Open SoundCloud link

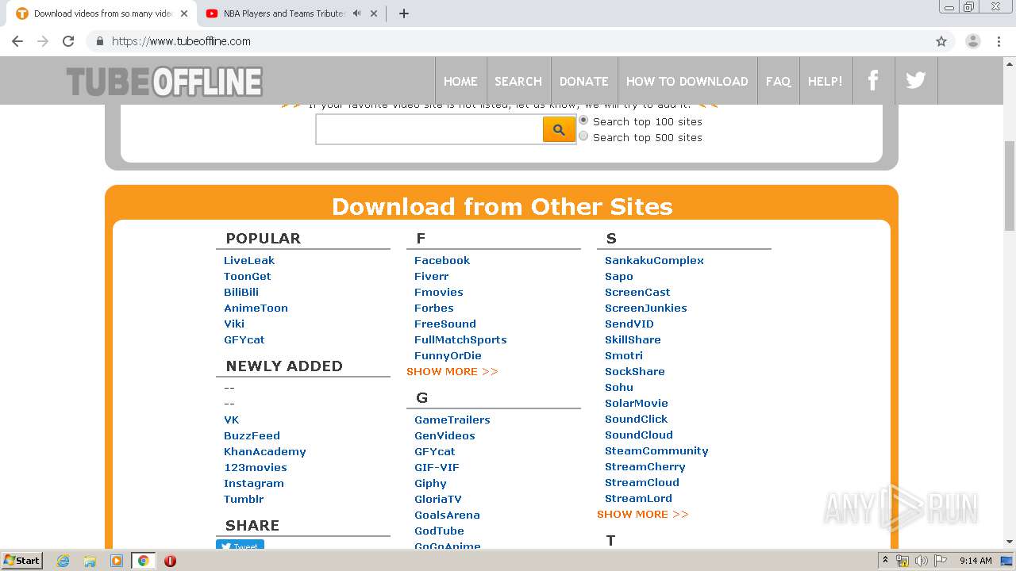[x=639, y=435]
